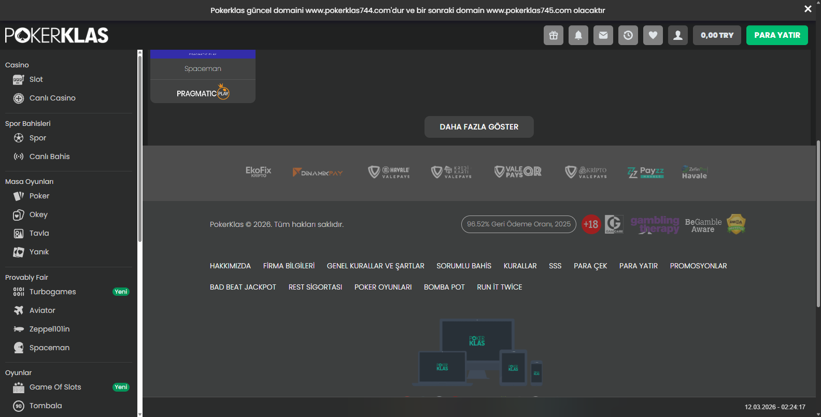Open Poker under Masa Oyunları
The height and width of the screenshot is (417, 821).
tap(39, 196)
